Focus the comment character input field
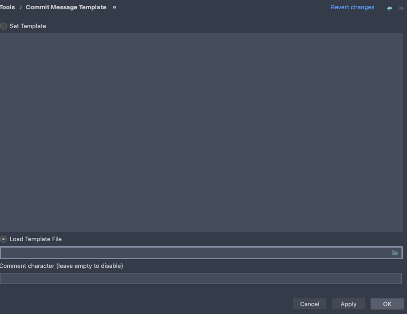The image size is (407, 314). [201, 278]
